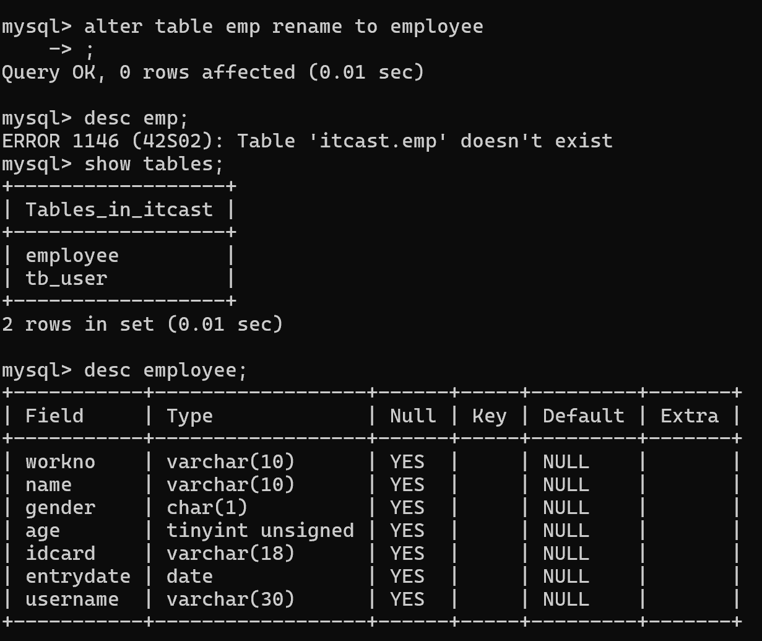Screen dimensions: 762x641
Task: Click 'varchar(30)' type of username
Action: pos(230,599)
